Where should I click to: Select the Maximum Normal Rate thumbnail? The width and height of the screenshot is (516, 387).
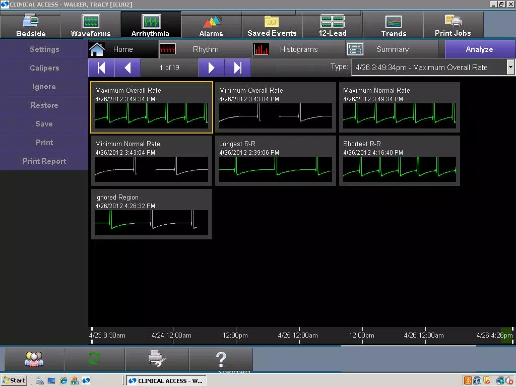click(400, 107)
